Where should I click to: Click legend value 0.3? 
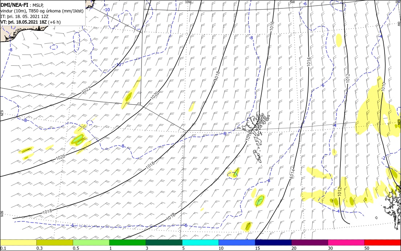pyautogui.click(x=39, y=248)
